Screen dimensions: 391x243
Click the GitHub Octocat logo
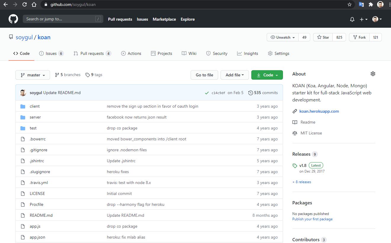click(13, 19)
